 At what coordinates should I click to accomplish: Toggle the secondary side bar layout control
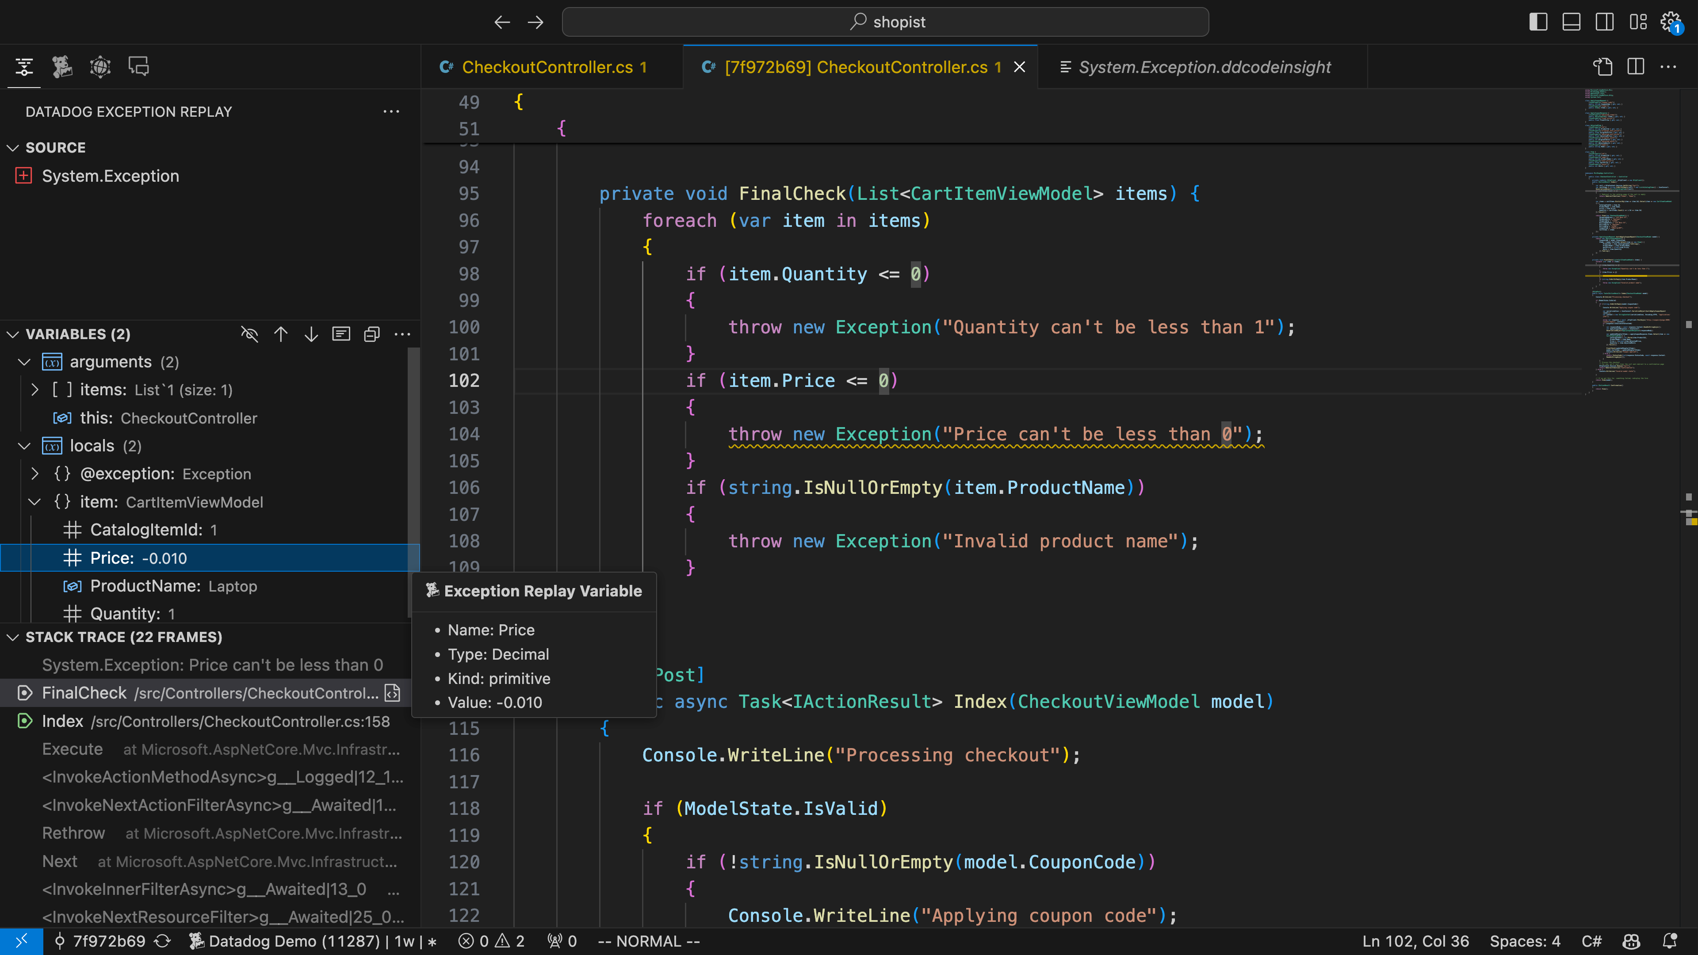pyautogui.click(x=1604, y=22)
